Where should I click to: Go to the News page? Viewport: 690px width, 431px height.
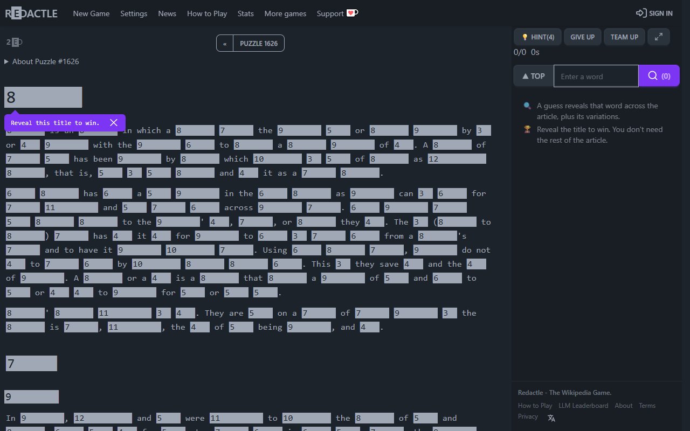pos(167,13)
